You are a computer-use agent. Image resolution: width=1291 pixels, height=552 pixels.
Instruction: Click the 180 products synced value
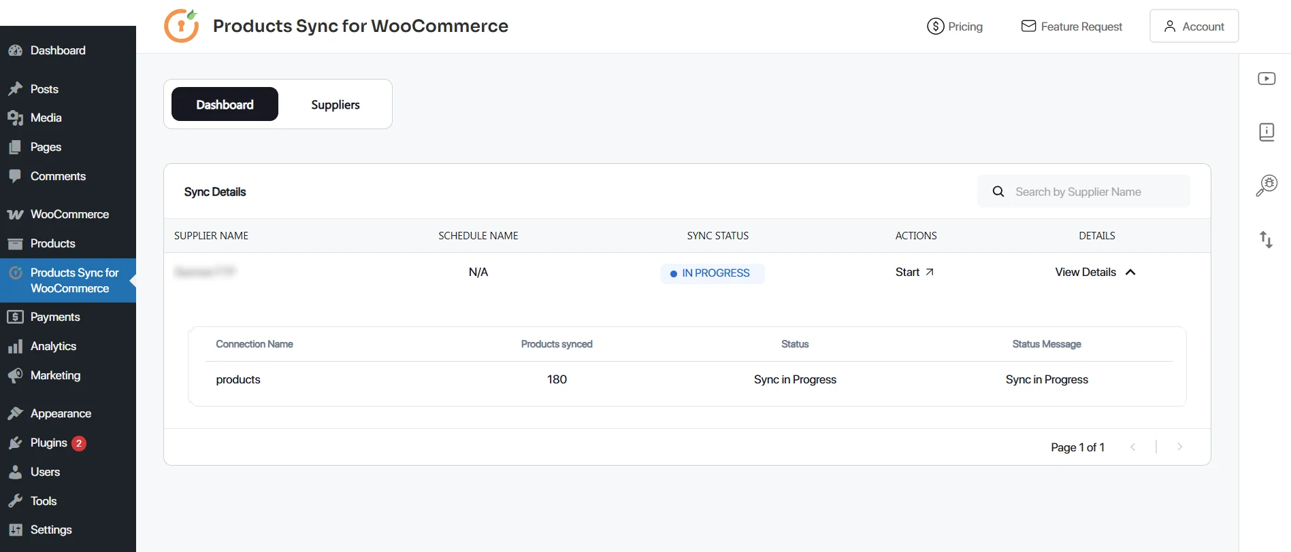pos(557,379)
